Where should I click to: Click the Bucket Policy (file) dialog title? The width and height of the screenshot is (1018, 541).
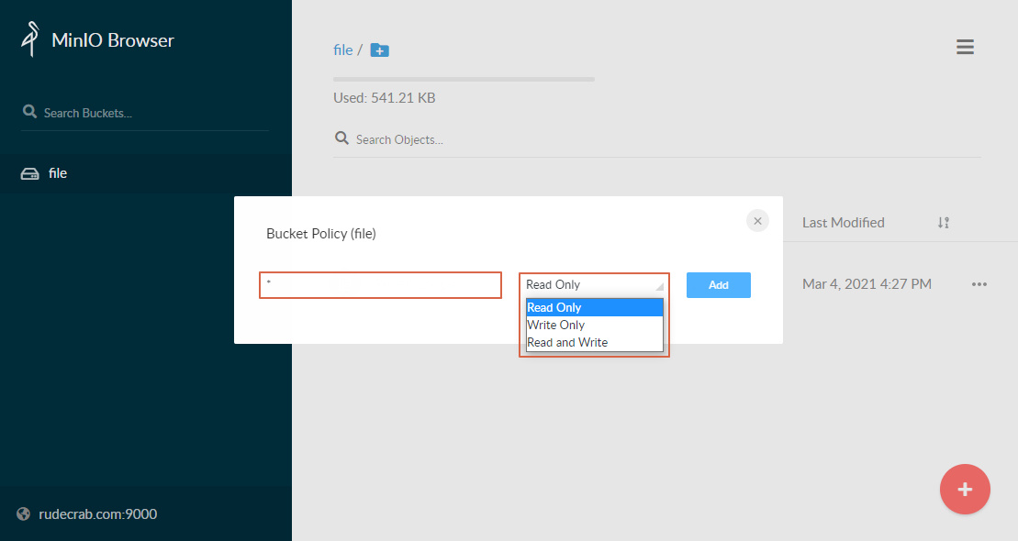click(320, 234)
